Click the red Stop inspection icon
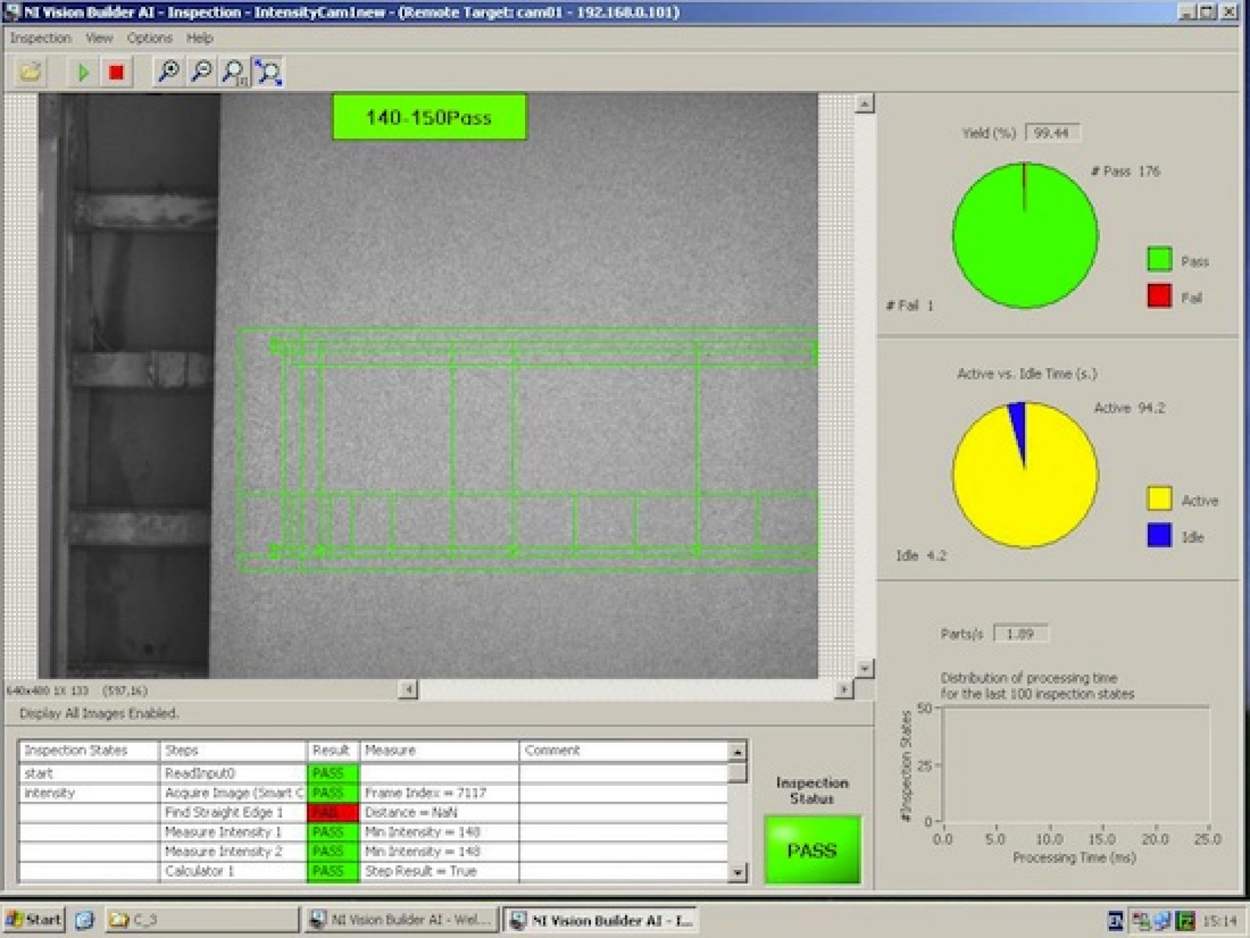1250x938 pixels. tap(115, 72)
